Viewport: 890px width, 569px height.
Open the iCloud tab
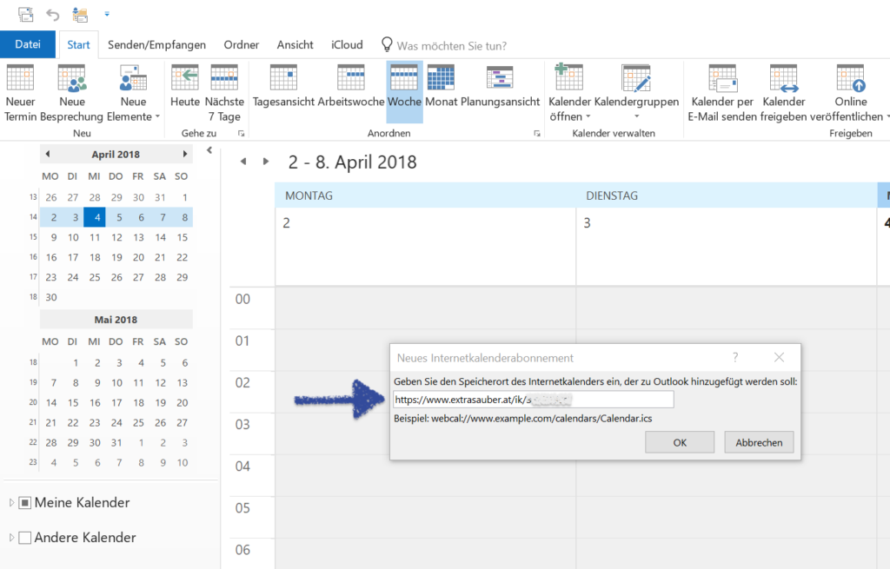click(x=347, y=45)
